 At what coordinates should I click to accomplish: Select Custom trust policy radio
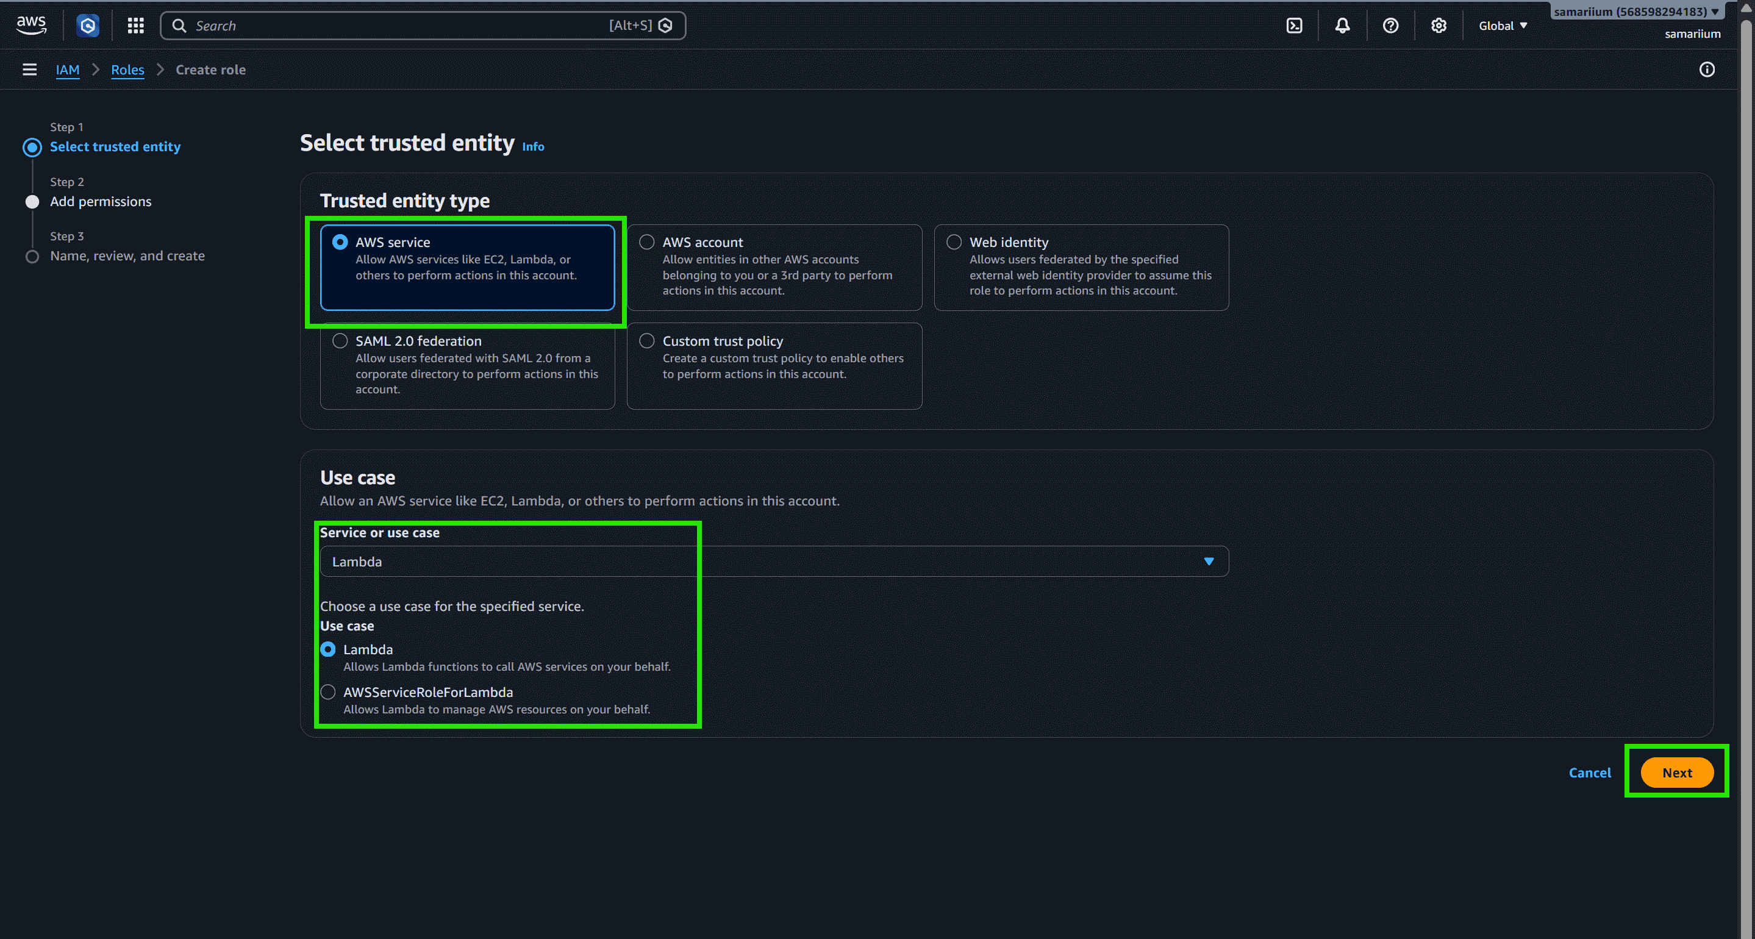(x=646, y=341)
